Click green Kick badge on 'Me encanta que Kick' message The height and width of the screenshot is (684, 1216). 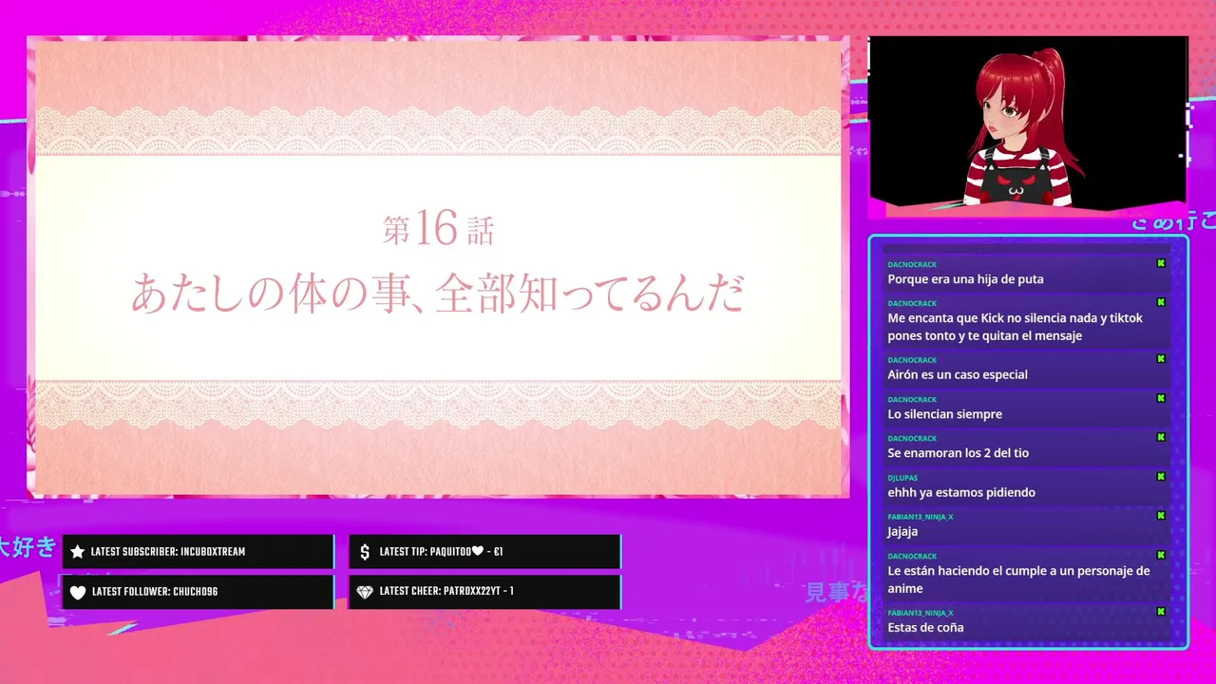coord(1161,302)
